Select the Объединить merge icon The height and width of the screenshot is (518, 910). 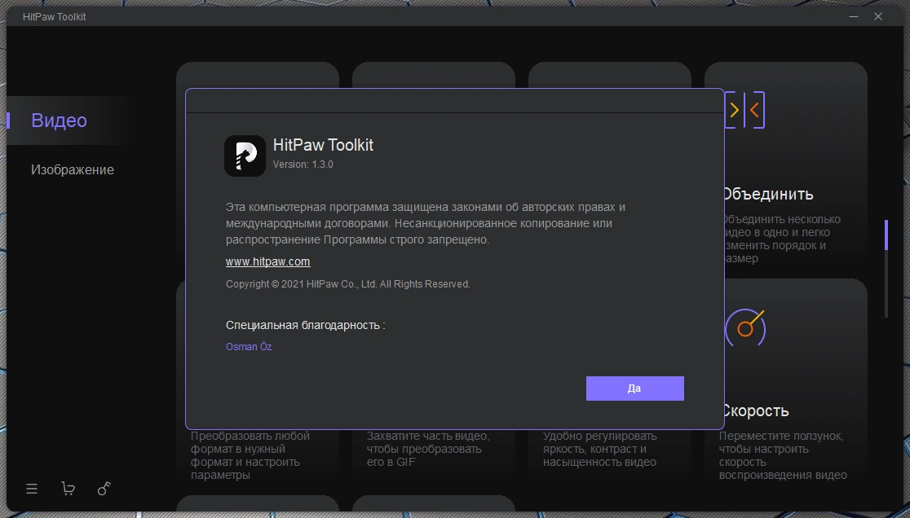745,110
